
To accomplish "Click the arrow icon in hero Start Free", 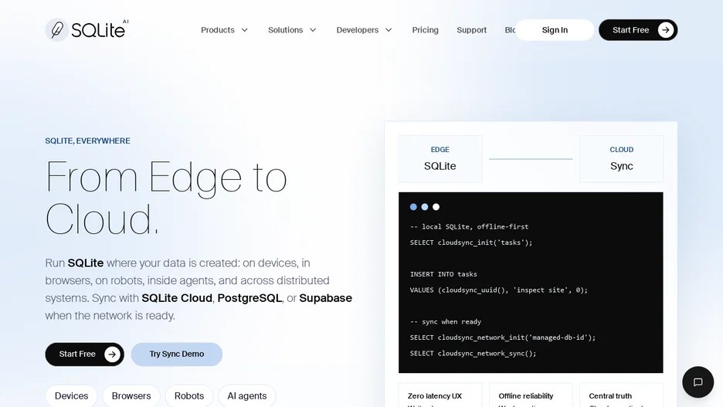I will [112, 354].
